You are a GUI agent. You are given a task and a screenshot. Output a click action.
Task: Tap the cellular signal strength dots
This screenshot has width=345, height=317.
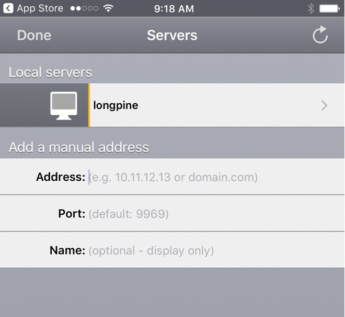(84, 8)
